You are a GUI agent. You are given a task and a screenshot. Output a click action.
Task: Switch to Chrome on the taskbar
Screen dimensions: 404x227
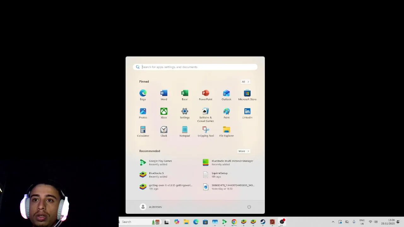pyautogui.click(x=234, y=222)
